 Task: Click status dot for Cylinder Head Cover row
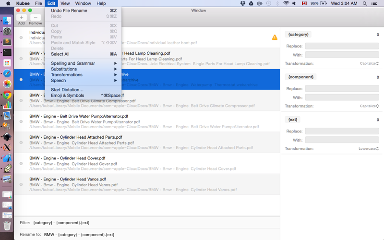21,163
